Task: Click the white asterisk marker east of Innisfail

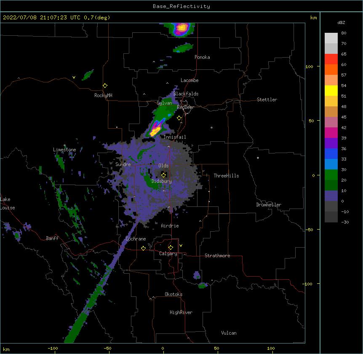Action: 211,127
